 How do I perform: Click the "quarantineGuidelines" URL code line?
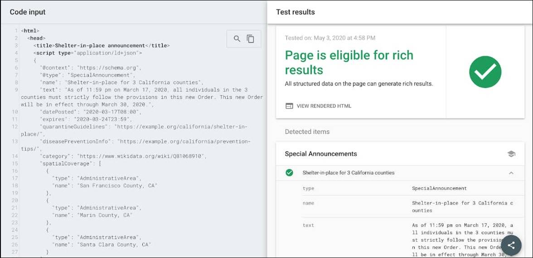[x=134, y=130]
